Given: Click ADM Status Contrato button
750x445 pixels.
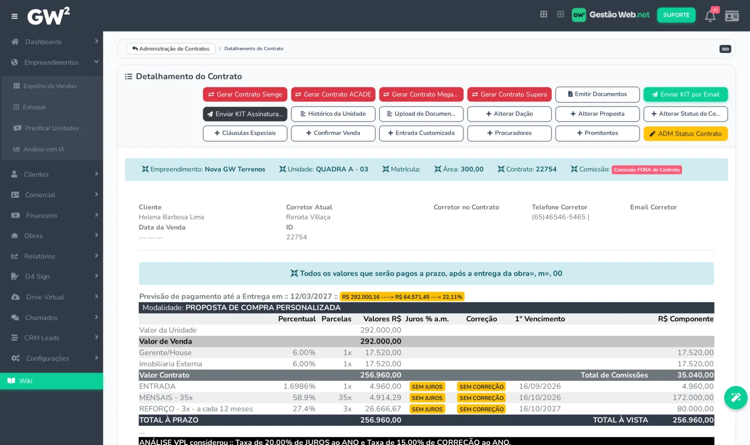Looking at the screenshot, I should [x=686, y=133].
